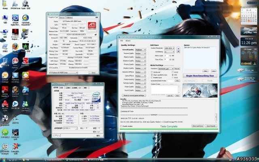Click Reset to current game settings
The image size is (259, 162).
pyautogui.click(x=134, y=96)
